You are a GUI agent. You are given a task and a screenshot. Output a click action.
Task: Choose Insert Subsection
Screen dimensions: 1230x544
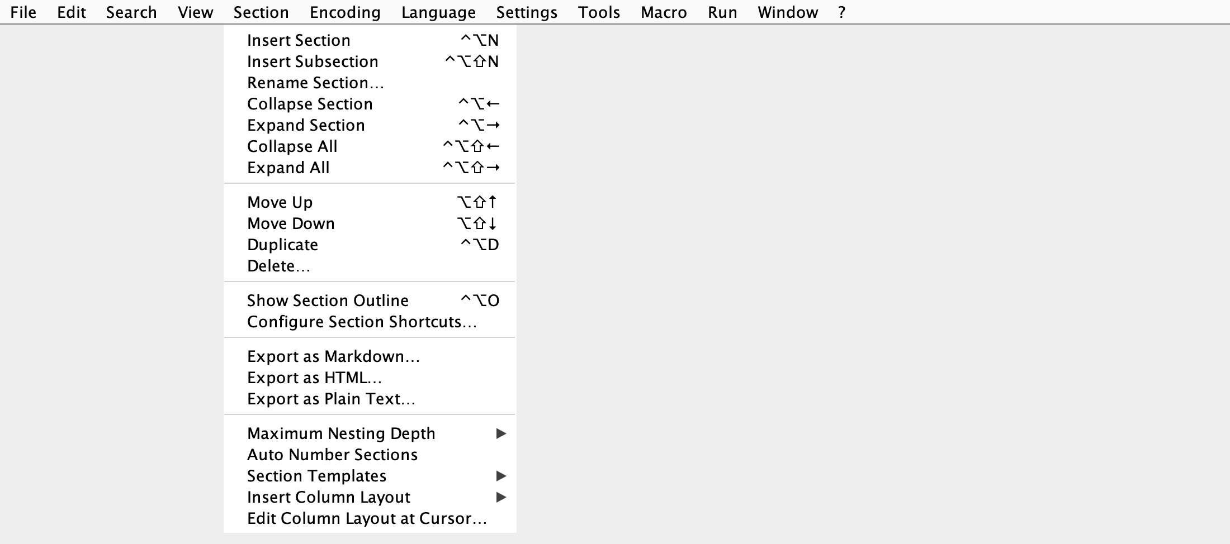[x=370, y=61]
